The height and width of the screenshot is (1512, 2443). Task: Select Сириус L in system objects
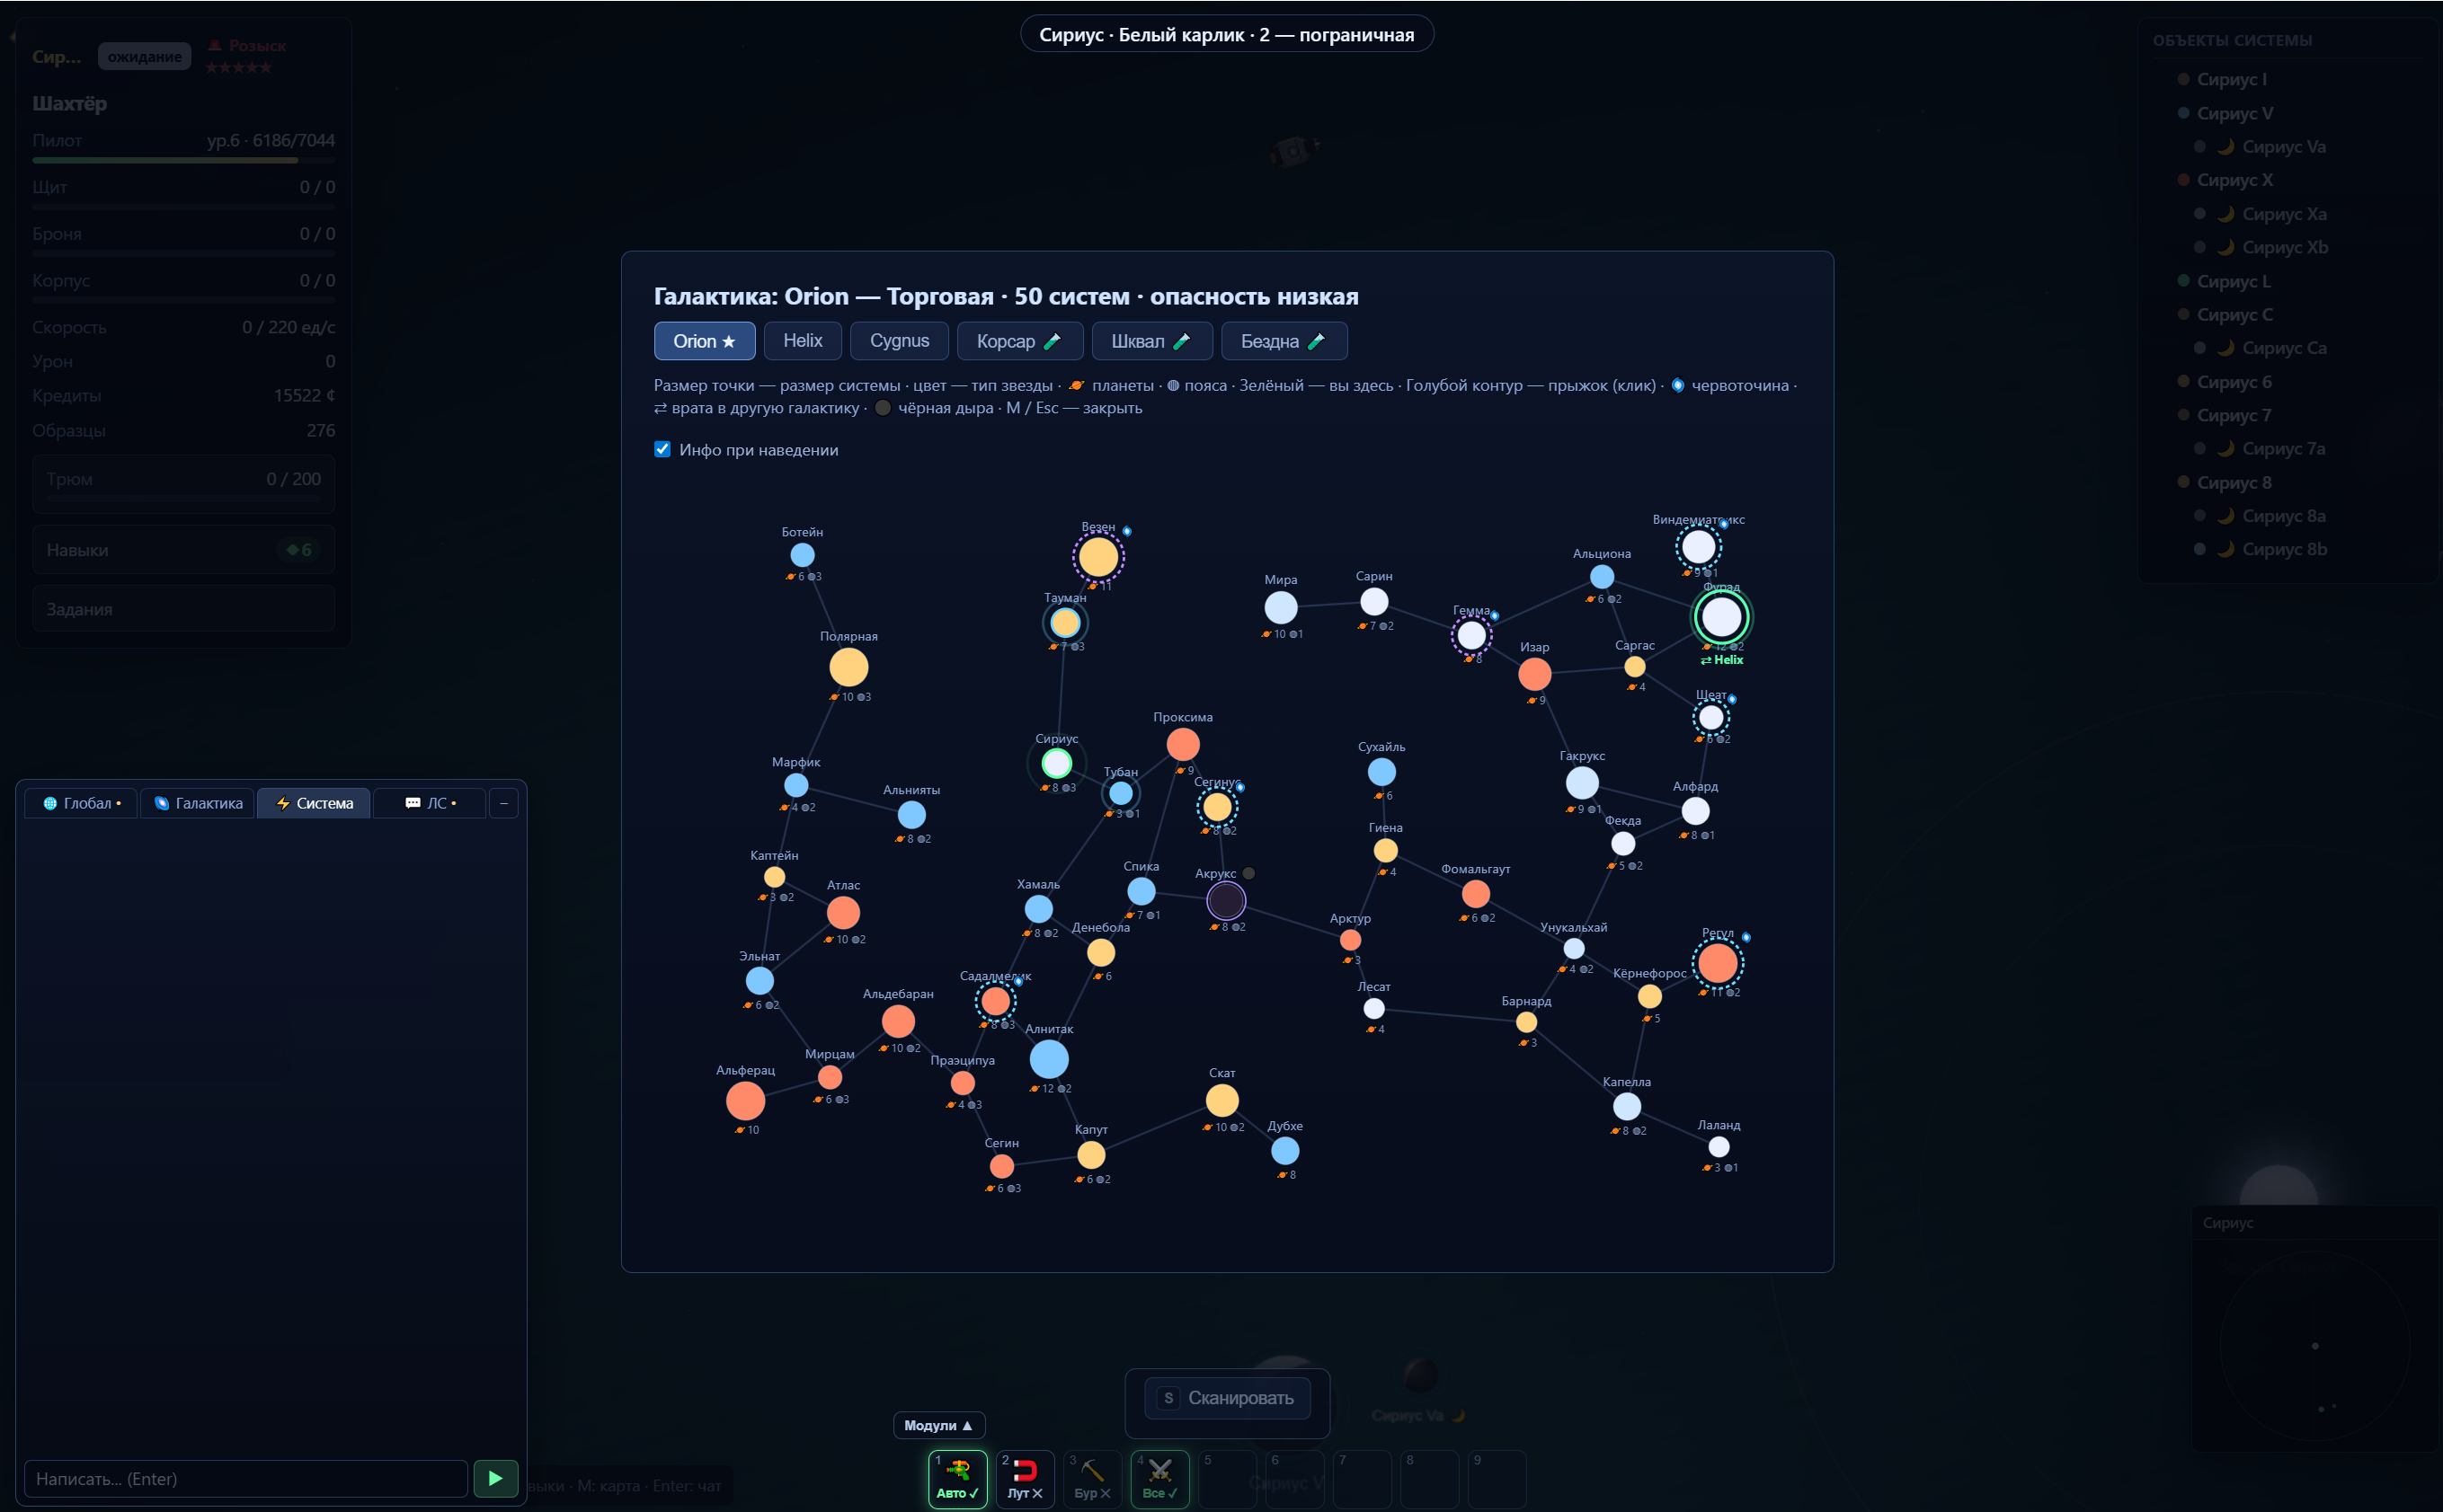(x=2233, y=281)
